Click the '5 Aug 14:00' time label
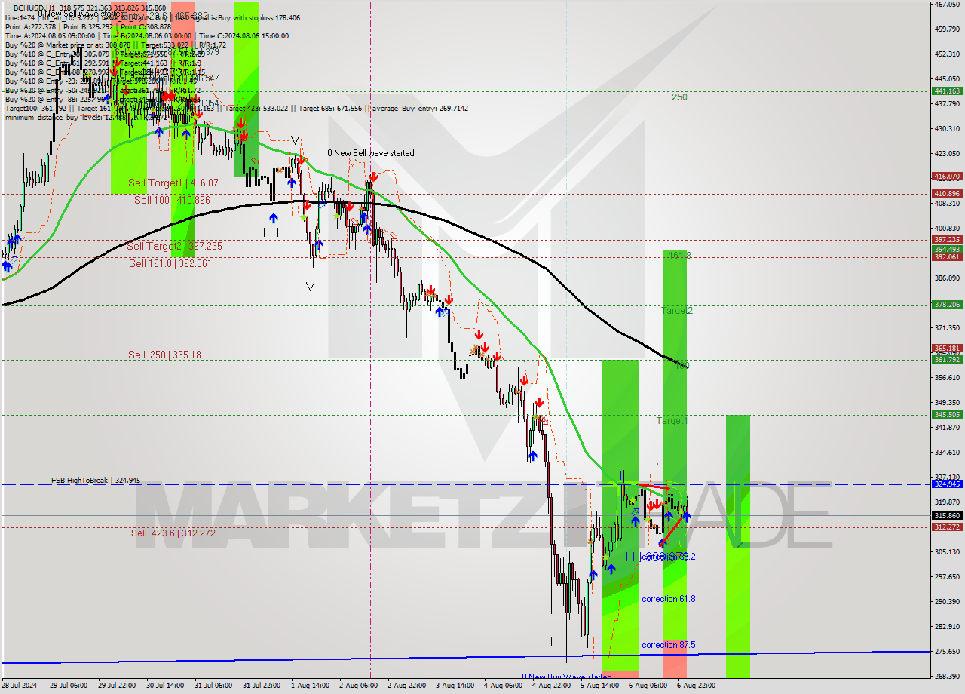The image size is (965, 694). point(599,686)
